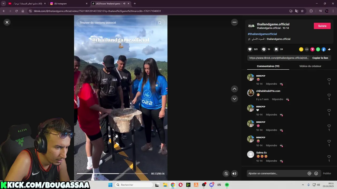Share the video on WhatsApp

coord(318,49)
